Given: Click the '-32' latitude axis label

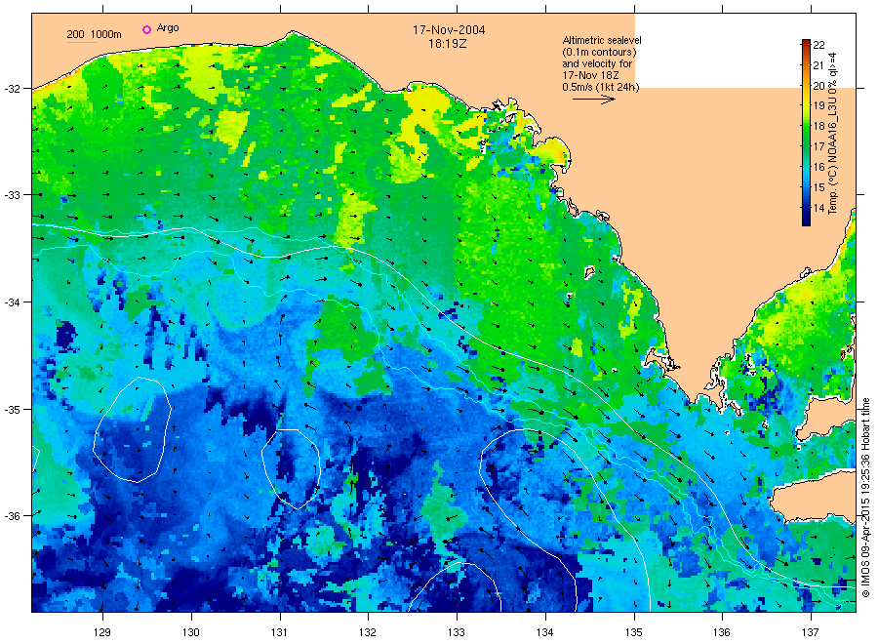Looking at the screenshot, I should coord(12,89).
